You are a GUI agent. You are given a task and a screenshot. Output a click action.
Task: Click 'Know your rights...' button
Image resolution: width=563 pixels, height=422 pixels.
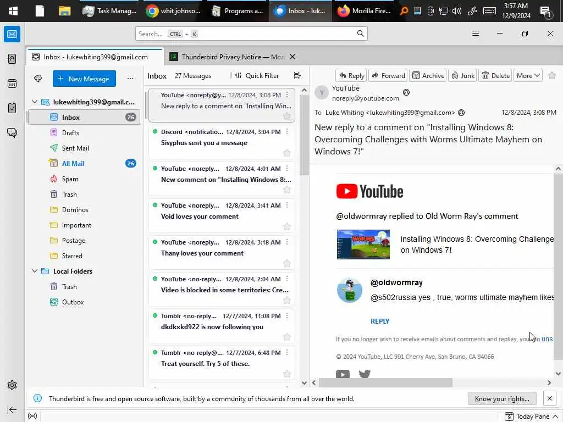(x=502, y=399)
